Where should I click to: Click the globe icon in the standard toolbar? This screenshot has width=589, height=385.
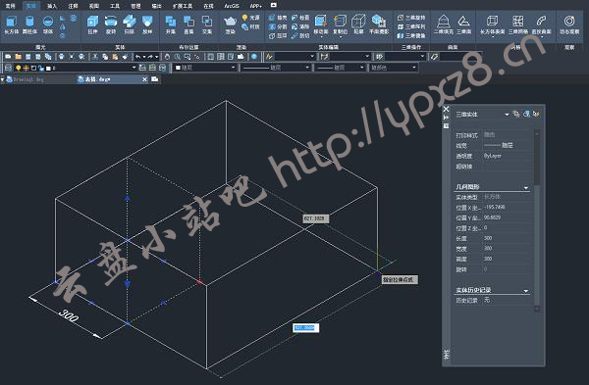(254, 57)
